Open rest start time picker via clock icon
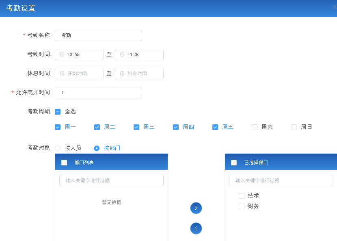337x241 pixels. point(61,73)
